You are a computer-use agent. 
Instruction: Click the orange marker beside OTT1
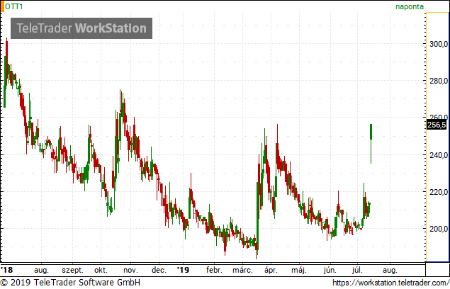click(3, 6)
